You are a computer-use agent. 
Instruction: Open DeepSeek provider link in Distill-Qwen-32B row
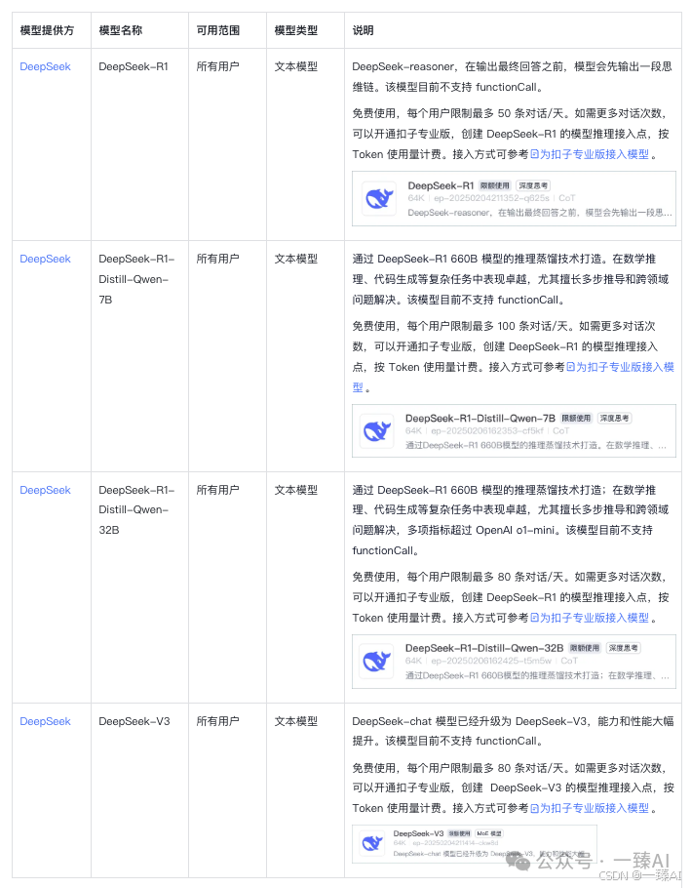point(45,490)
